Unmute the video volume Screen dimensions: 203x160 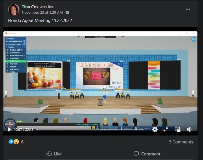(x=190, y=129)
